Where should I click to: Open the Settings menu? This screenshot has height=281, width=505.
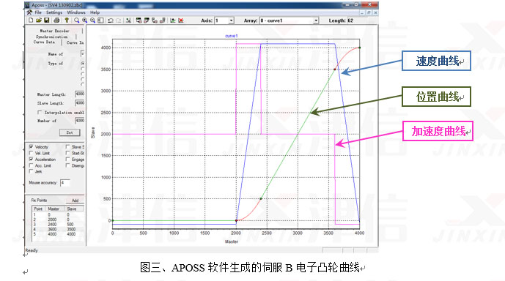pyautogui.click(x=54, y=12)
